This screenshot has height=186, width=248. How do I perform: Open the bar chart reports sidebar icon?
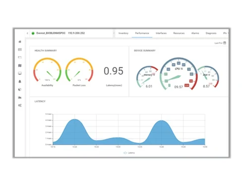tap(20, 97)
